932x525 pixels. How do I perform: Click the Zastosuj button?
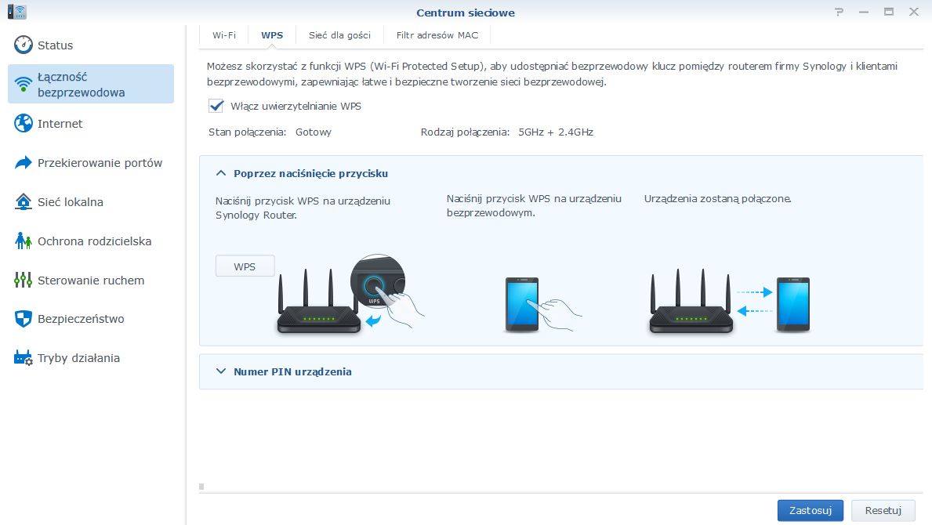[811, 510]
